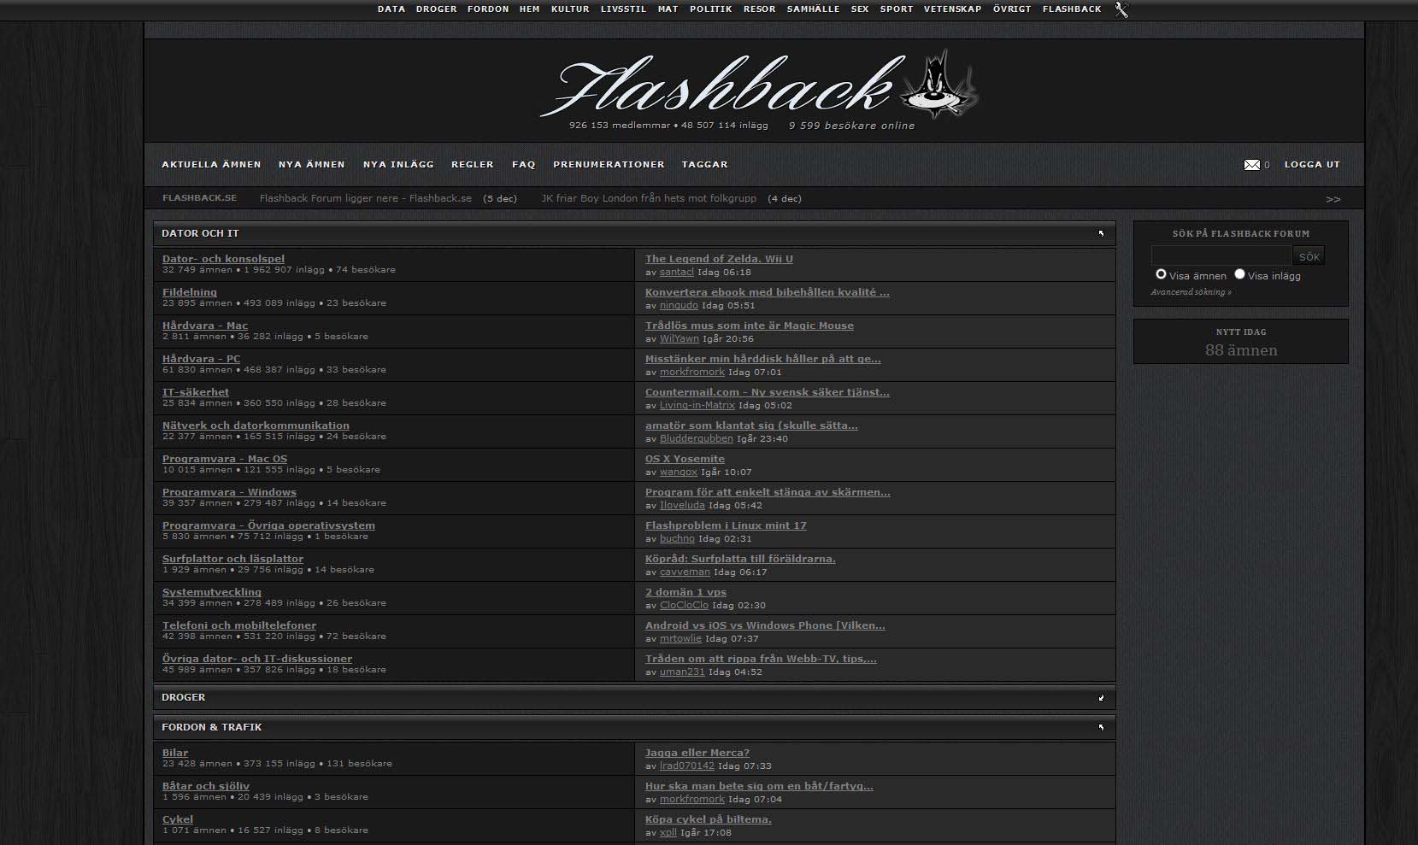Open 'Nätverk och datorkommunikation' forum
The height and width of the screenshot is (845, 1418).
(x=256, y=425)
